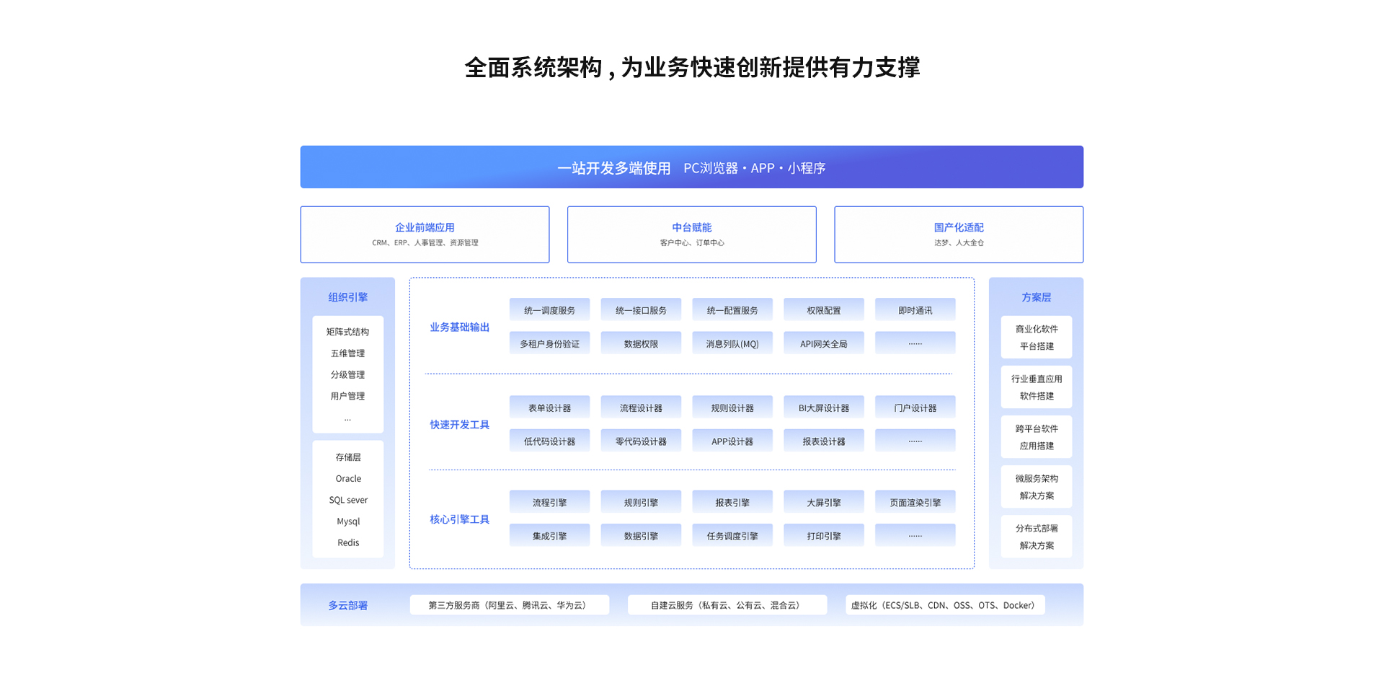Click SQL sever in storage list

coord(348,499)
